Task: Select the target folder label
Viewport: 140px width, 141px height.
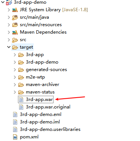Action: (x=26, y=47)
